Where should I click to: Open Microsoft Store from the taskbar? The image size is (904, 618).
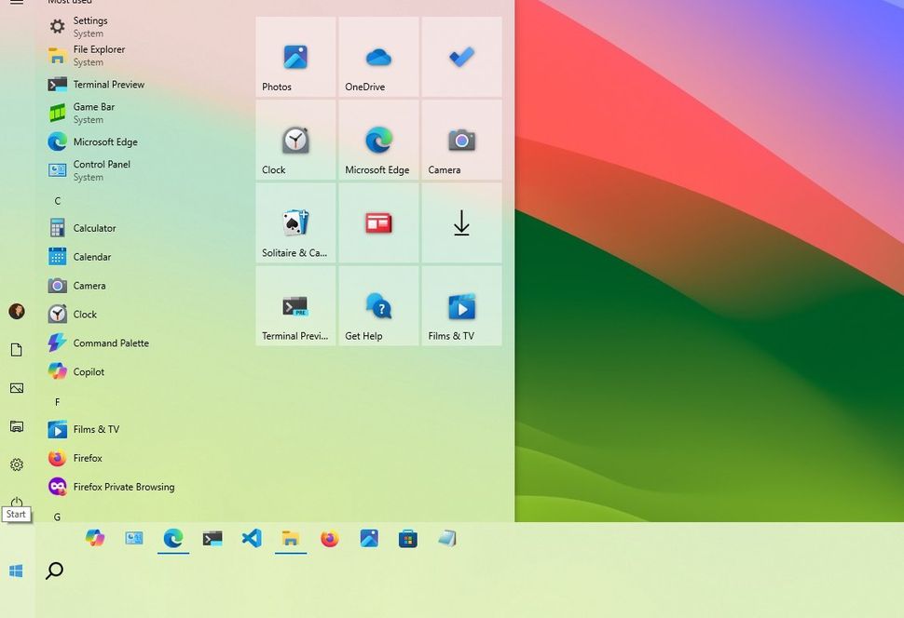pyautogui.click(x=407, y=538)
